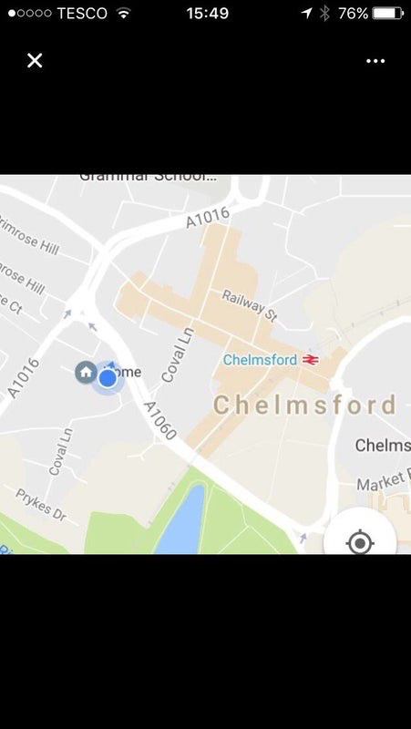
Task: Tap the 15:49 clock in status bar
Action: [x=208, y=13]
